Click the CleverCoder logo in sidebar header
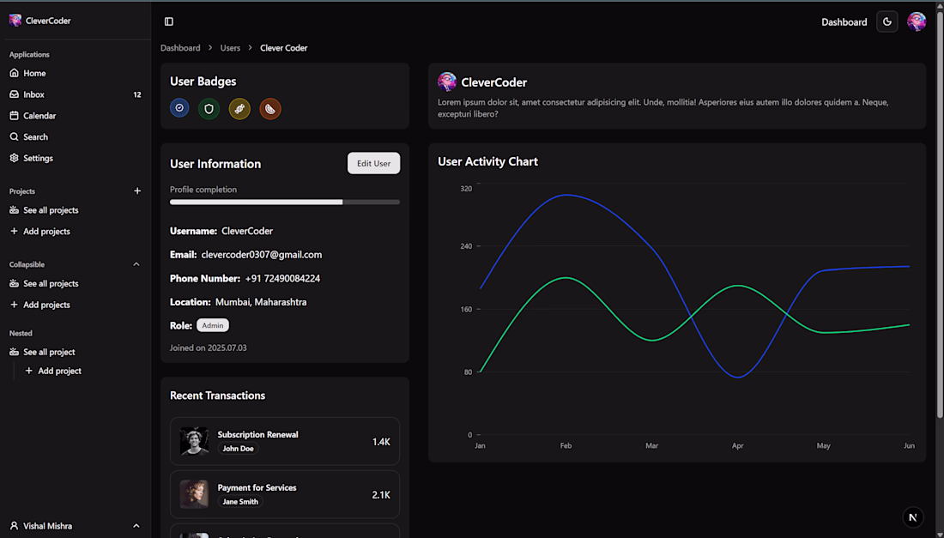Viewport: 944px width, 538px height. [x=15, y=21]
